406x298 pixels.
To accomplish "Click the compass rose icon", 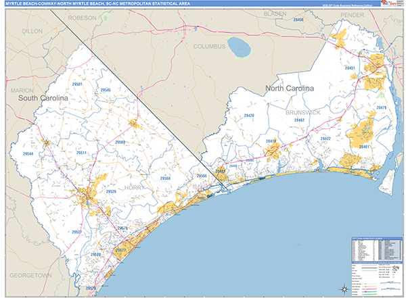I will pyautogui.click(x=344, y=289).
